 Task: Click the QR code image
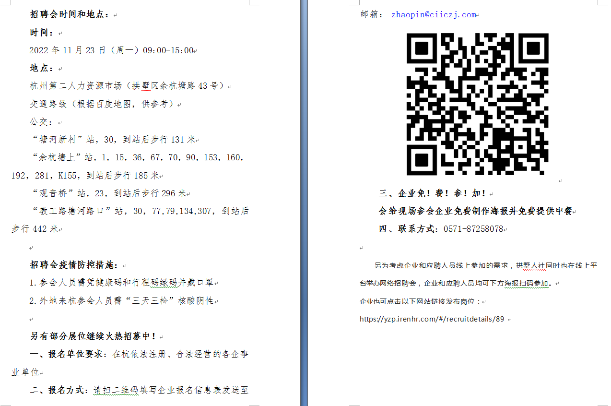point(478,104)
